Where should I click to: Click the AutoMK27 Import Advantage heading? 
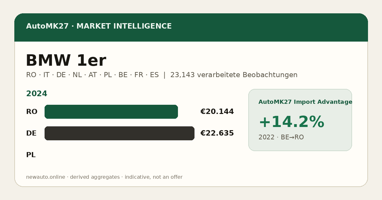click(x=305, y=102)
